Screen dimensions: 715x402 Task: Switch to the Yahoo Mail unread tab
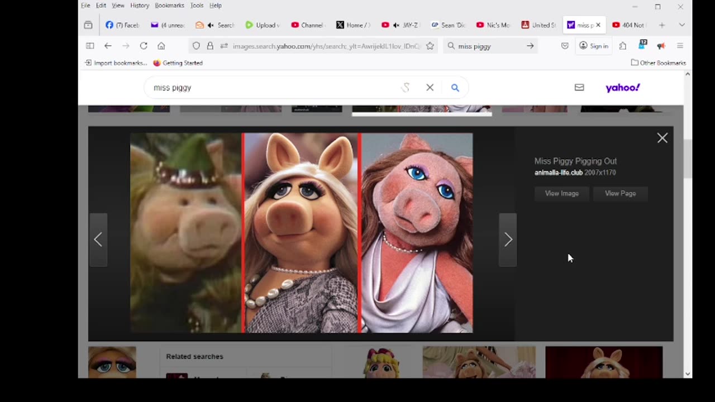click(168, 25)
